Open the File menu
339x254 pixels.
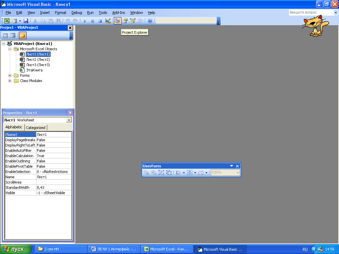pos(8,13)
